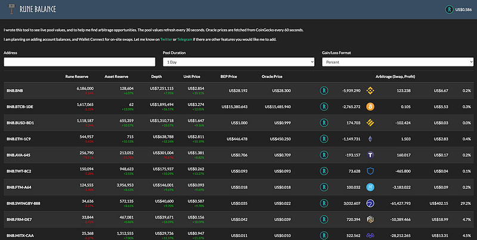Click the BNB.TWT-8C2 pool name
Viewport: 477px width, 240px height.
point(18,171)
